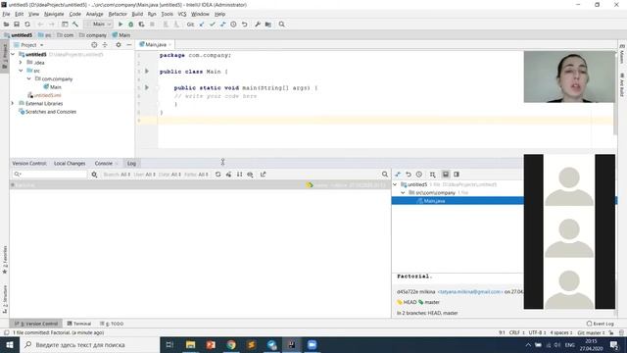Select the Log tab in Version Control
This screenshot has width=627, height=353.
(x=131, y=164)
